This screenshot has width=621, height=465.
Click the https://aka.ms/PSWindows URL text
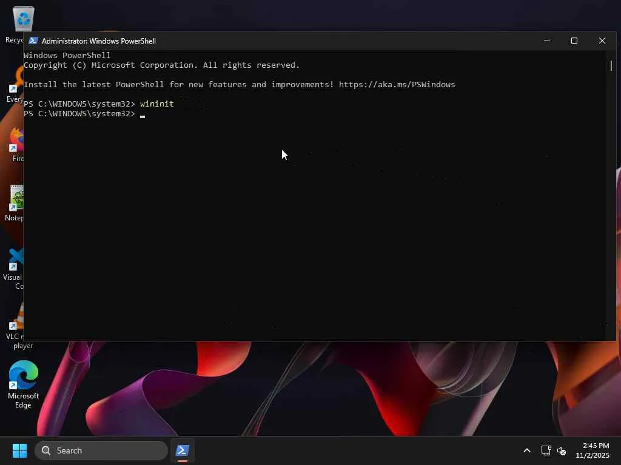click(x=397, y=85)
